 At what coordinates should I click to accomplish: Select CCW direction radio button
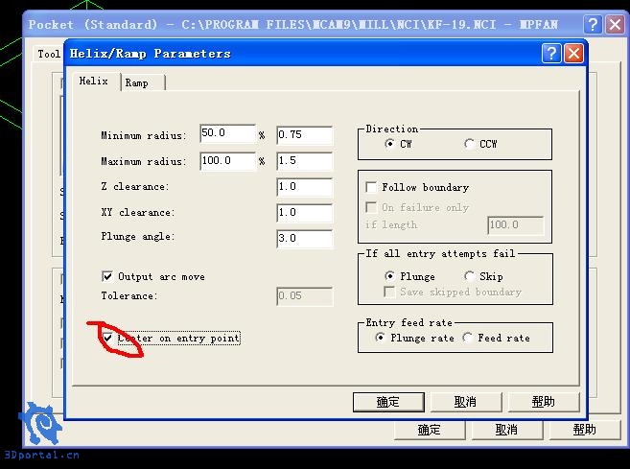469,144
